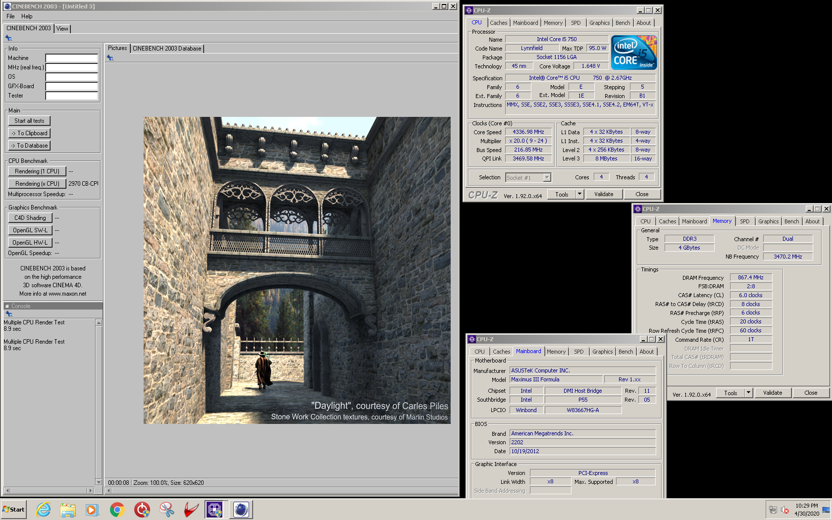
Task: Click the console horizontal scrollbar right arrow
Action: tap(90, 490)
